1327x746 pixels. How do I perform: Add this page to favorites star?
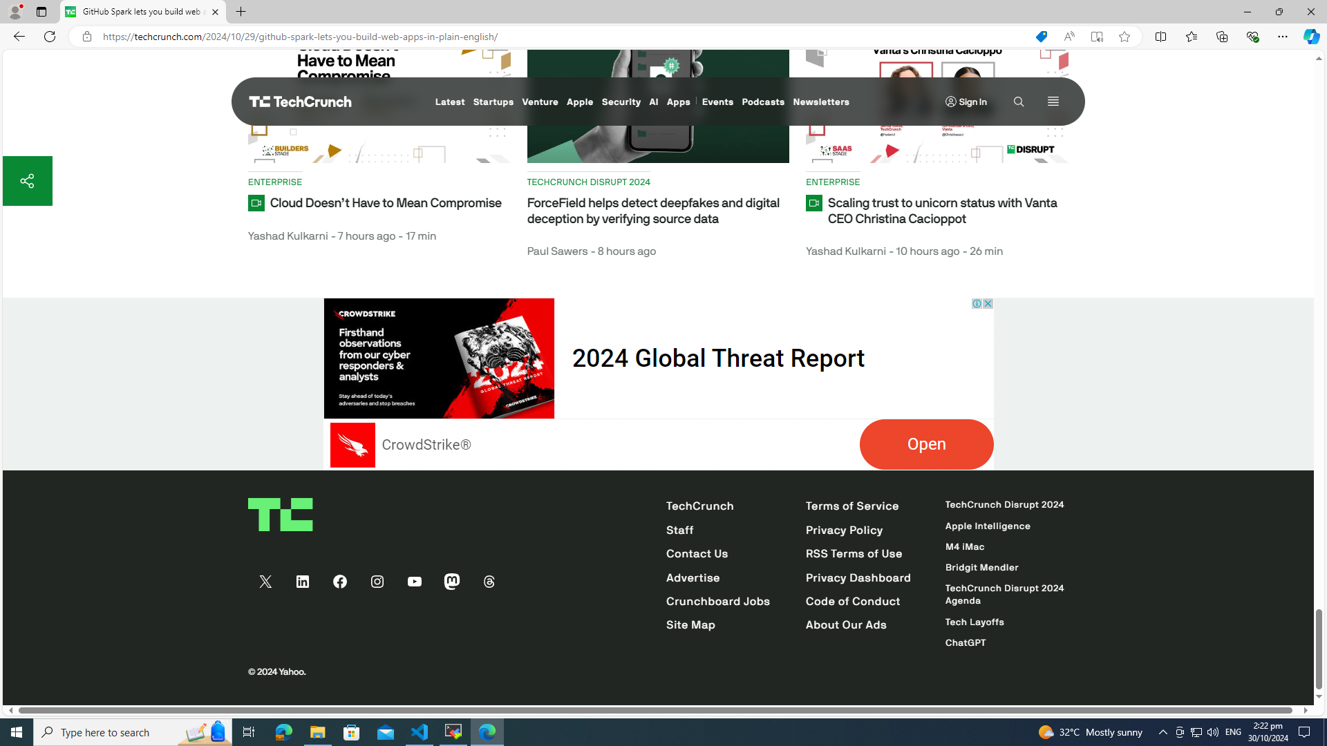coord(1124,37)
